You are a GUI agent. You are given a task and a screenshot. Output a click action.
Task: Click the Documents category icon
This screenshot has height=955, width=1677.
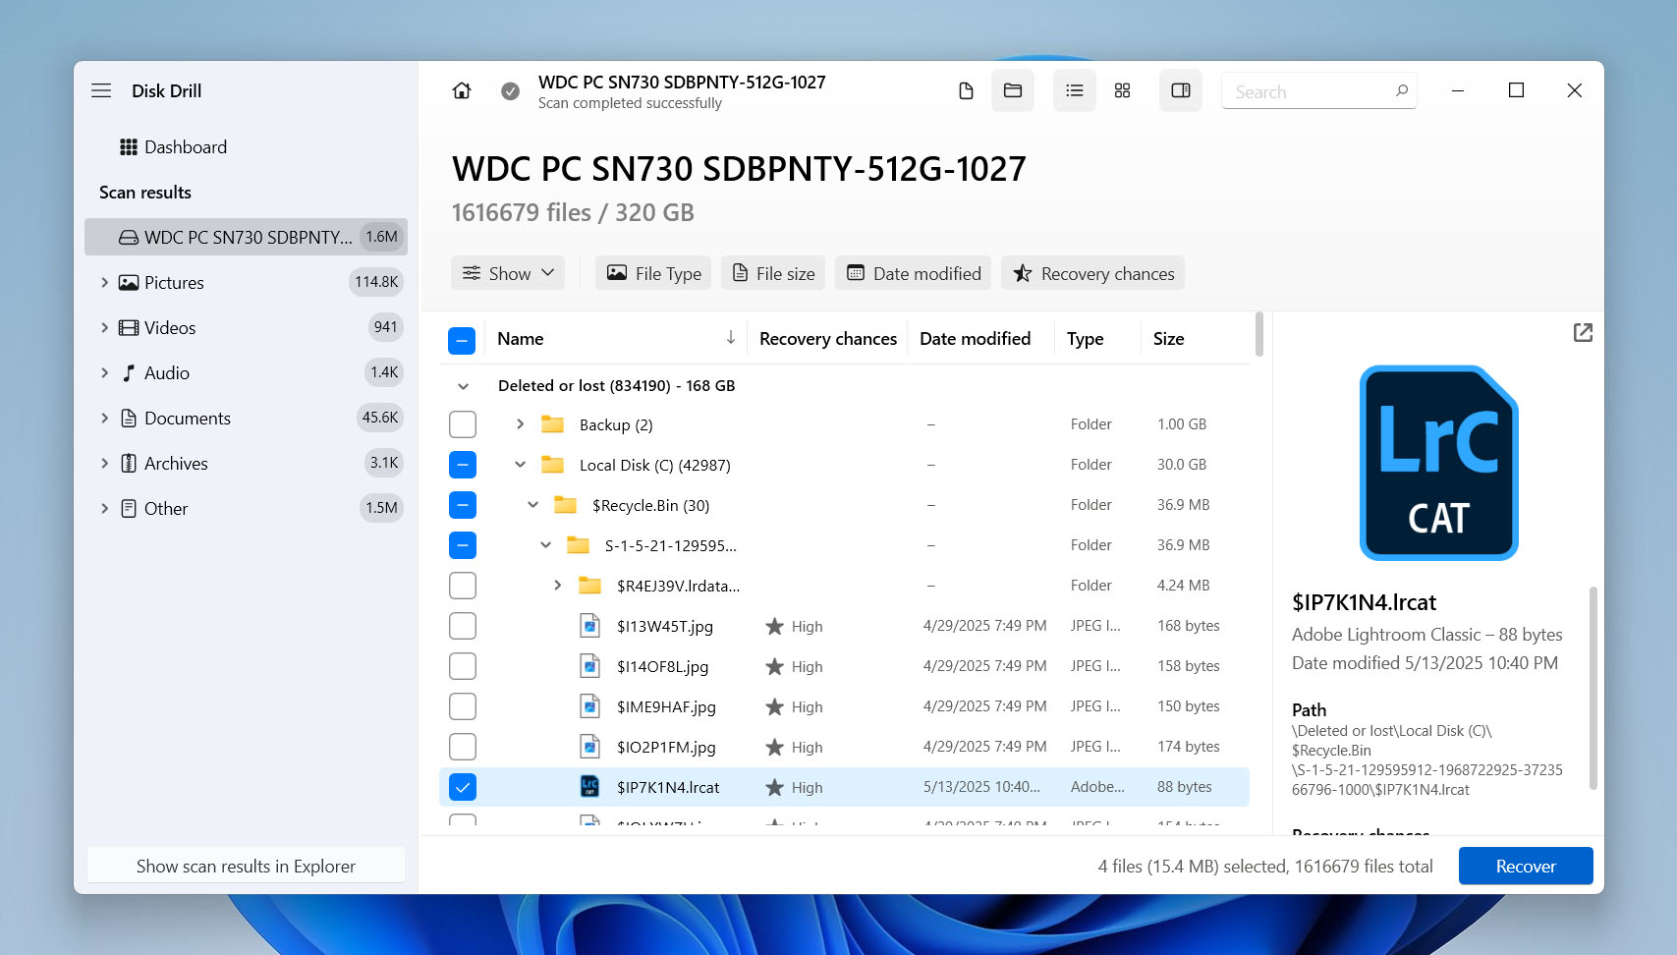pyautogui.click(x=129, y=419)
